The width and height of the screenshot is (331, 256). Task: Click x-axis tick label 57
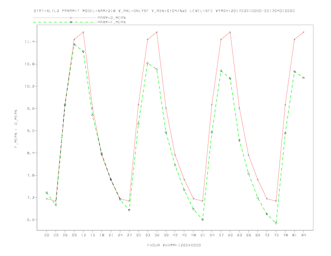(221, 235)
